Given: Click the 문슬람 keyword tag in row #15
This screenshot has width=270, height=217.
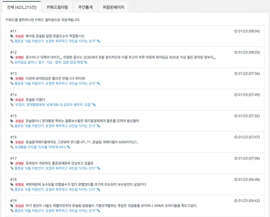Looking at the screenshot, I should tap(19, 121).
